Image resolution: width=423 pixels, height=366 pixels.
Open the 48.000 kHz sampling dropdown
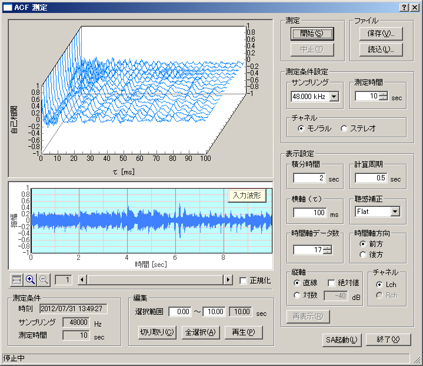(334, 97)
